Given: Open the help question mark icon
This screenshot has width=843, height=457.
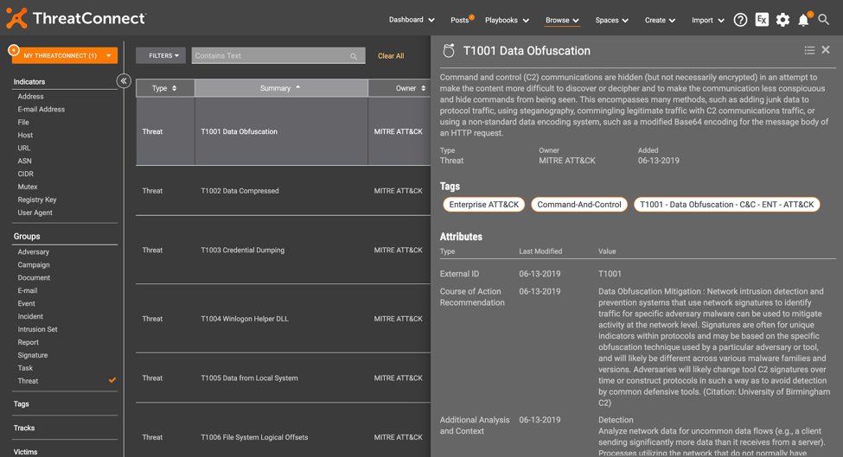Looking at the screenshot, I should pos(740,20).
